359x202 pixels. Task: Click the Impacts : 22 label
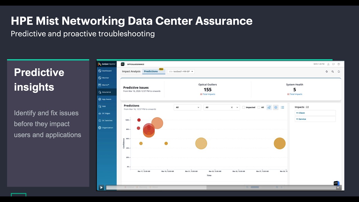302,107
